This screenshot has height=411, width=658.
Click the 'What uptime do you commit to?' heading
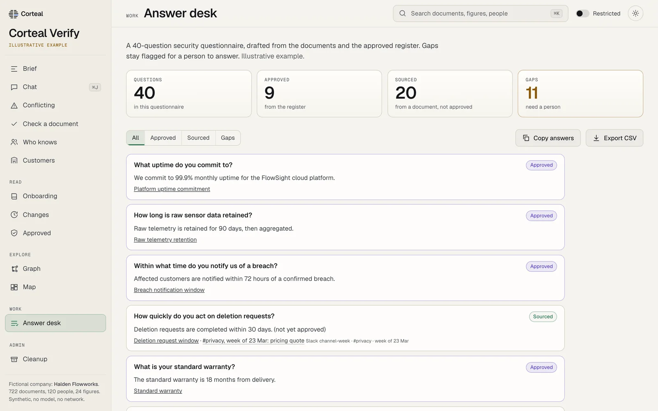[x=183, y=165]
